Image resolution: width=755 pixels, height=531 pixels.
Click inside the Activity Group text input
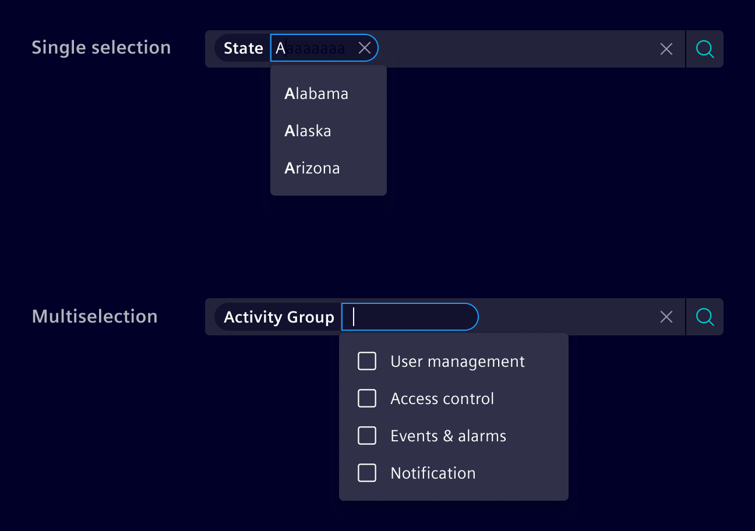coord(410,317)
